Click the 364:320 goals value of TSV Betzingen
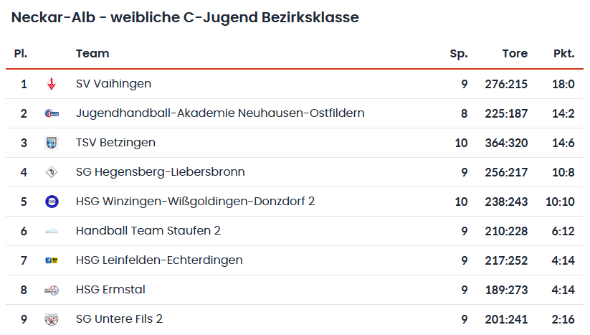 506,143
